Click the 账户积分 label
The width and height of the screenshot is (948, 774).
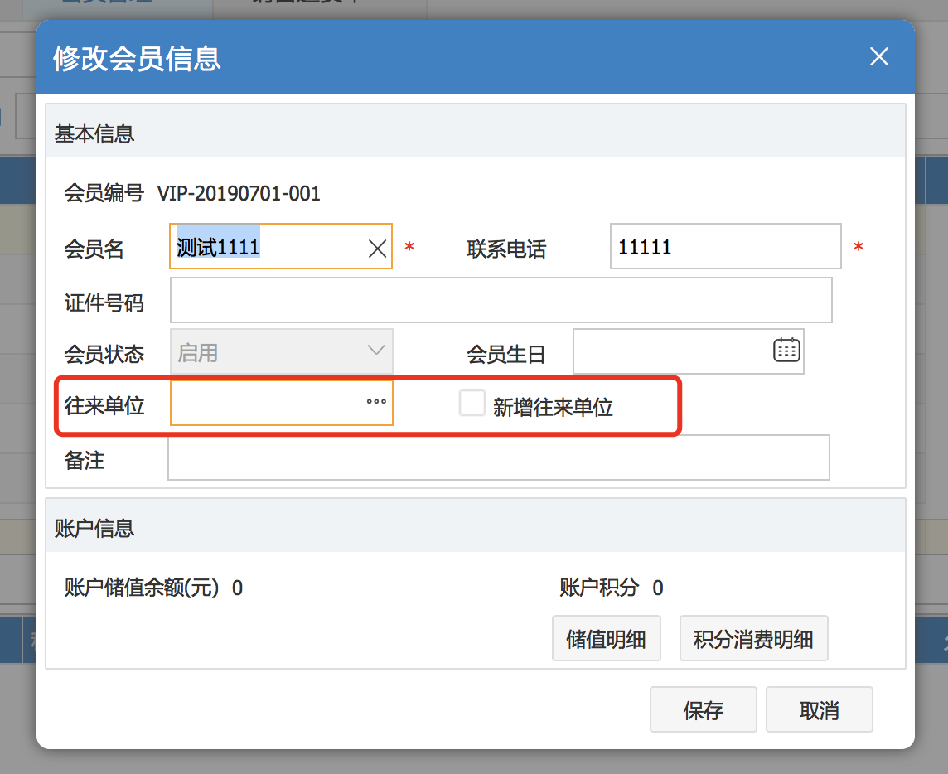click(598, 588)
